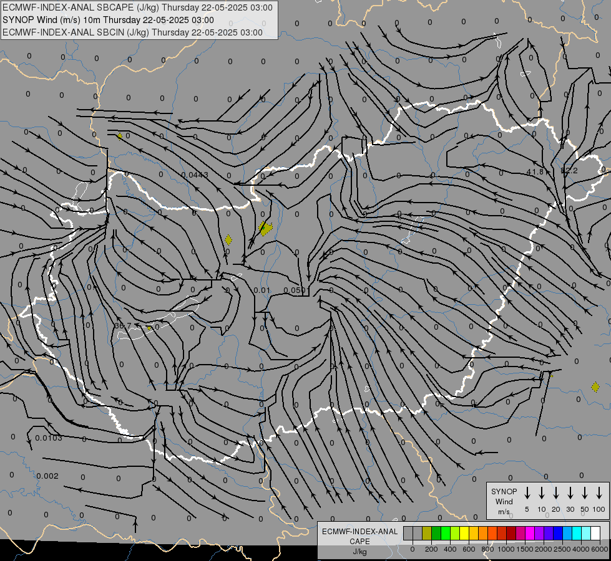Click the 2000 tick label in CAPE legend

544,549
